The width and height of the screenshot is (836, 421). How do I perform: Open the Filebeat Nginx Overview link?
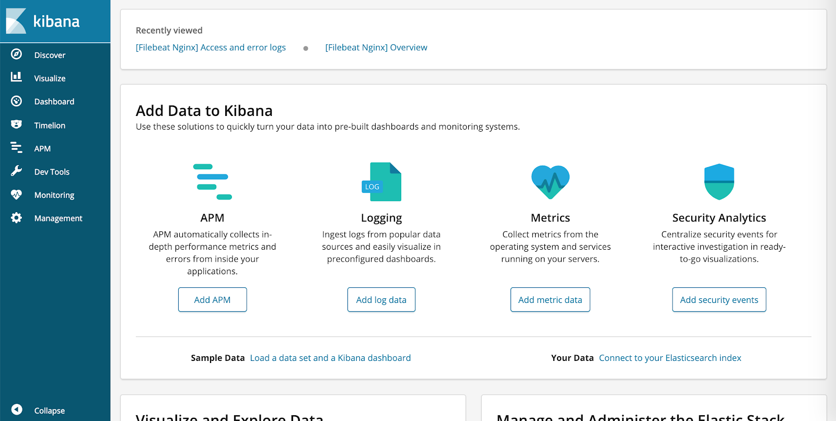tap(376, 48)
